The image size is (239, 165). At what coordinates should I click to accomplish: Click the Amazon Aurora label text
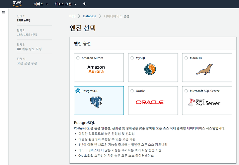[x=92, y=58]
